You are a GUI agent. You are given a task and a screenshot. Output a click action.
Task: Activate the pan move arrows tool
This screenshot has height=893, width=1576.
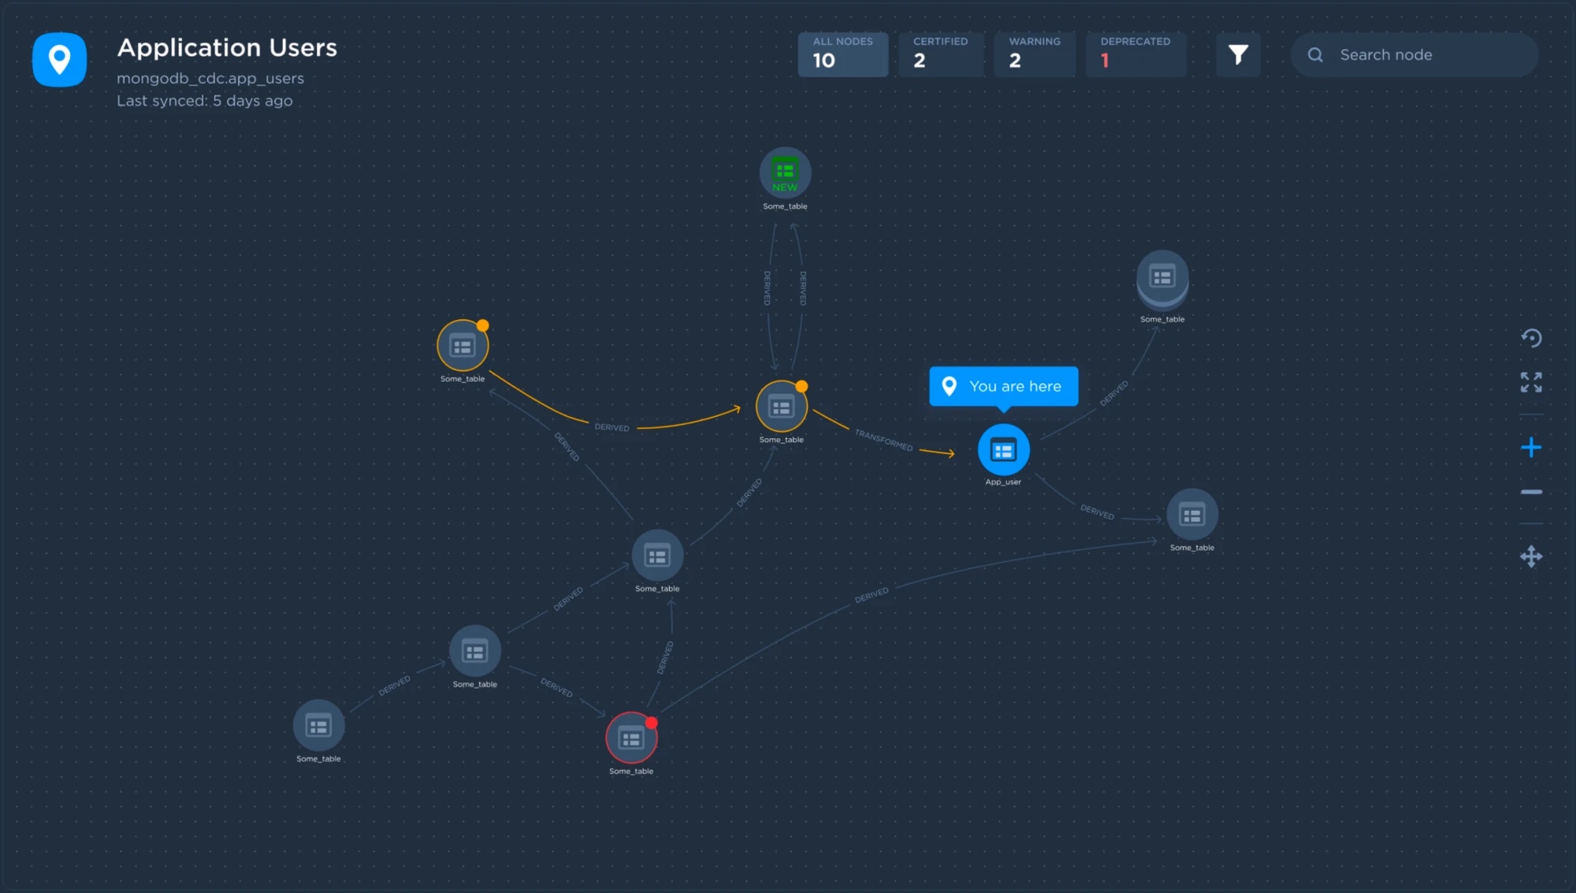[x=1531, y=556]
